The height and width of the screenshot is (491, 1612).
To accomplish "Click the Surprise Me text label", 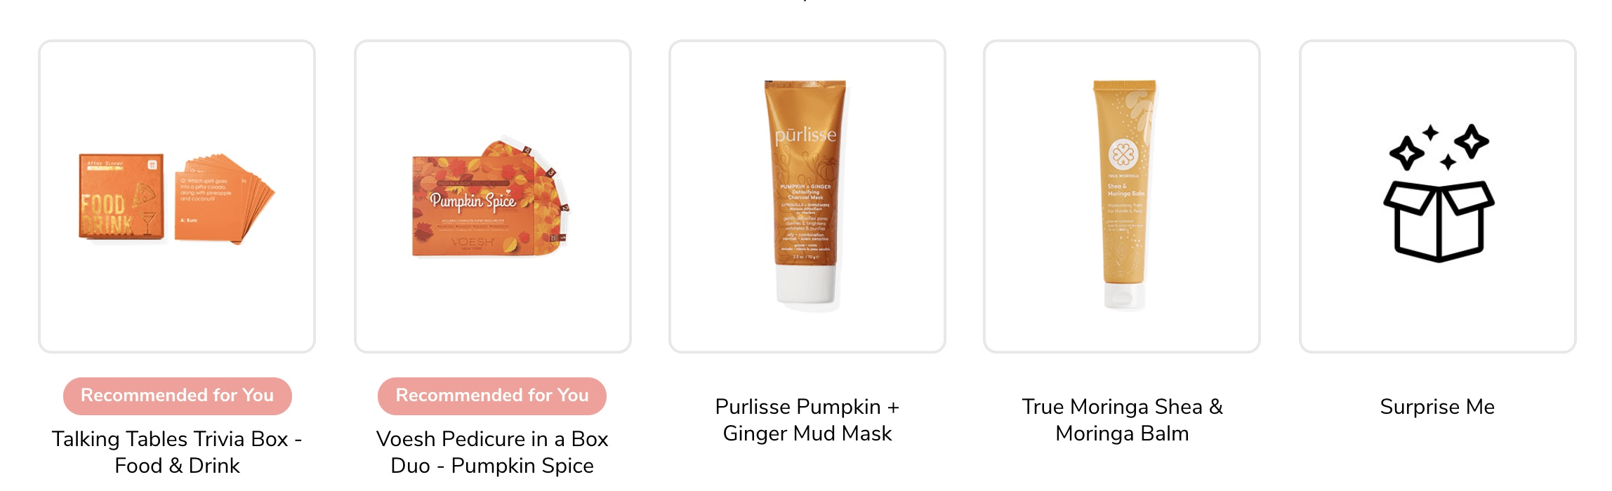I will 1437,407.
